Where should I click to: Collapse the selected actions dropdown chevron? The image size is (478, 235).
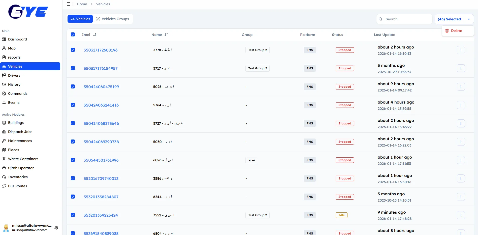[x=469, y=19]
